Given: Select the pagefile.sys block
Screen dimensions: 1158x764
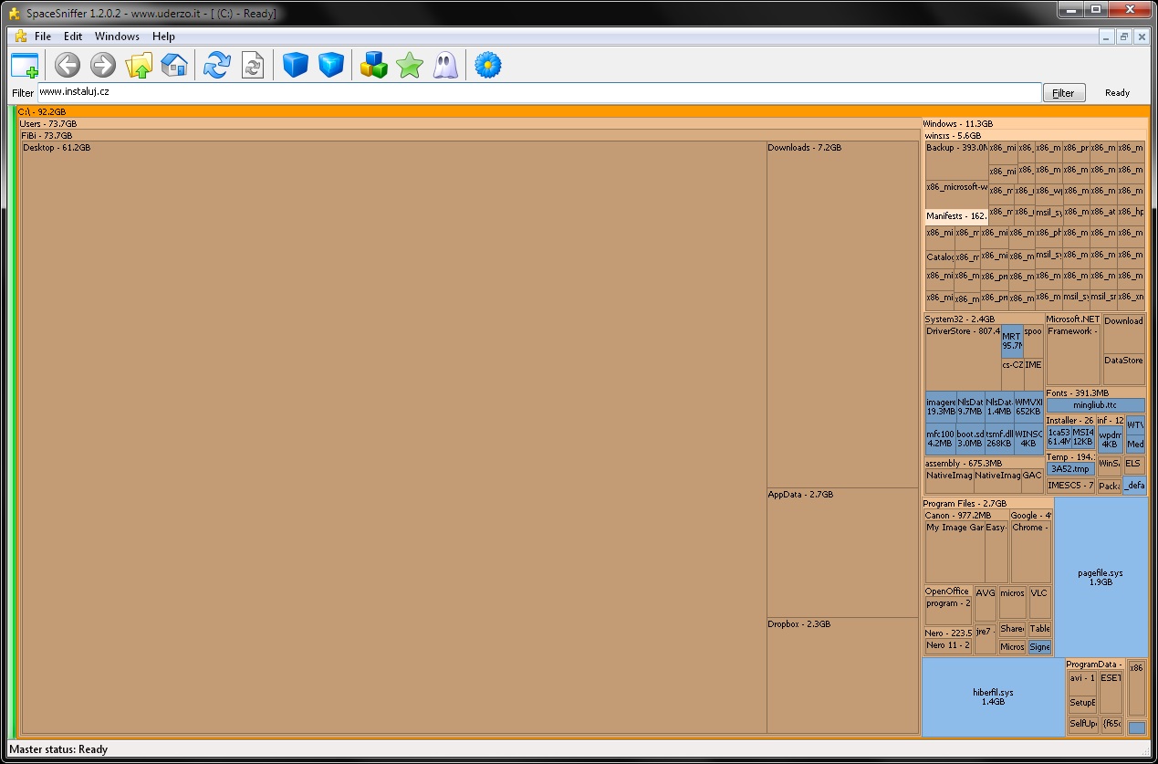Looking at the screenshot, I should [1101, 577].
